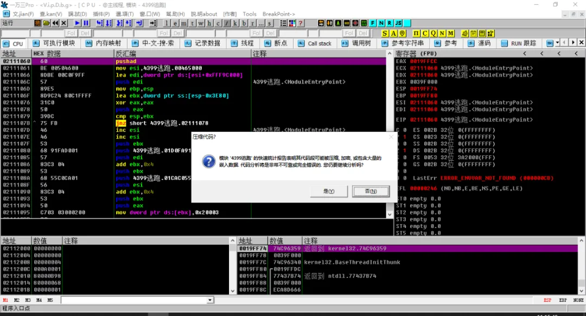586x316 pixels.
Task: Open the Tools menu
Action: 250,14
